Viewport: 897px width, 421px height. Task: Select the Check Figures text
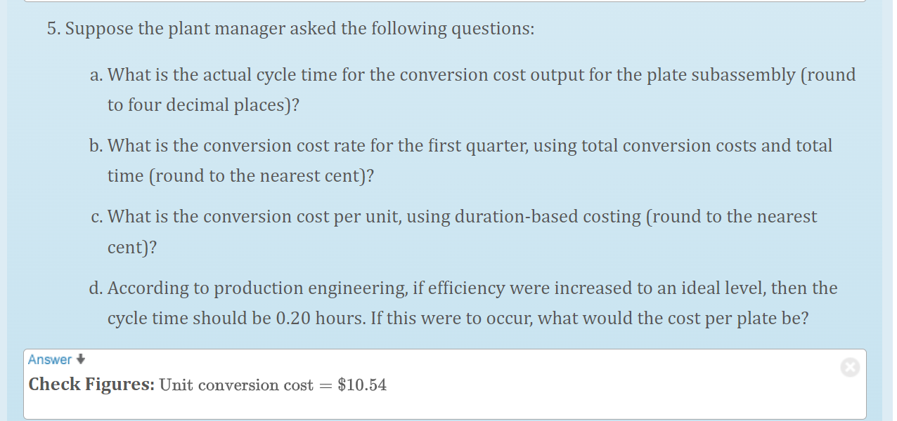[91, 385]
